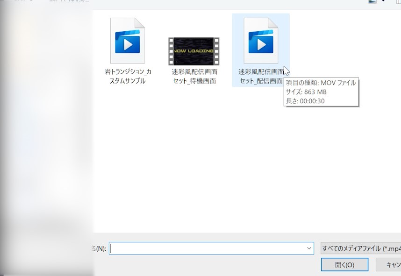The width and height of the screenshot is (401, 276).
Task: Expand the file name history dropdown arrow
Action: click(309, 248)
